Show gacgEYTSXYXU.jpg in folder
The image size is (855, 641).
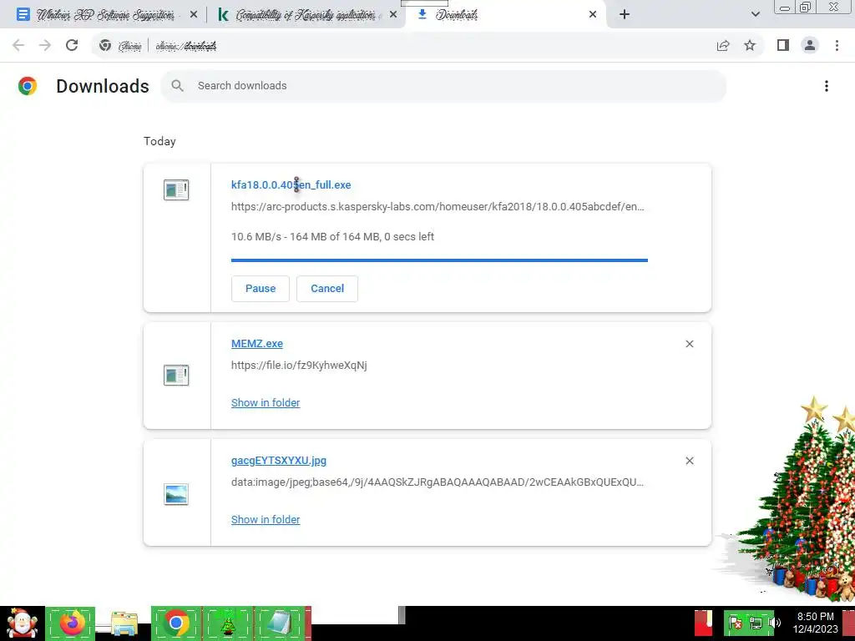[x=266, y=519]
